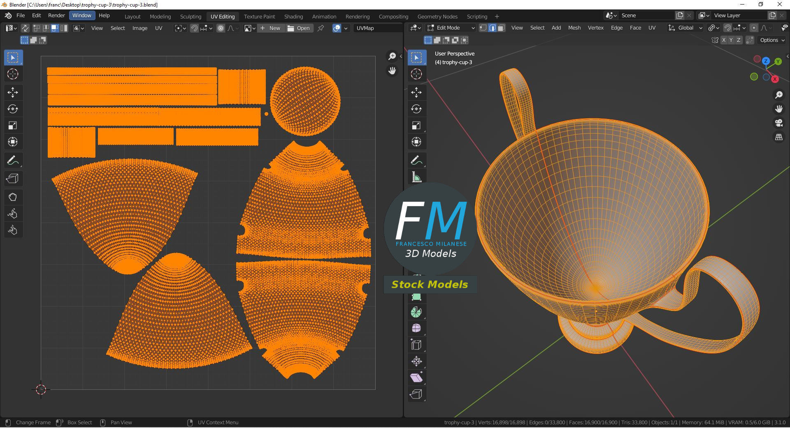Image resolution: width=790 pixels, height=428 pixels.
Task: Switch perspective/orthographic with grid icon
Action: [x=779, y=138]
